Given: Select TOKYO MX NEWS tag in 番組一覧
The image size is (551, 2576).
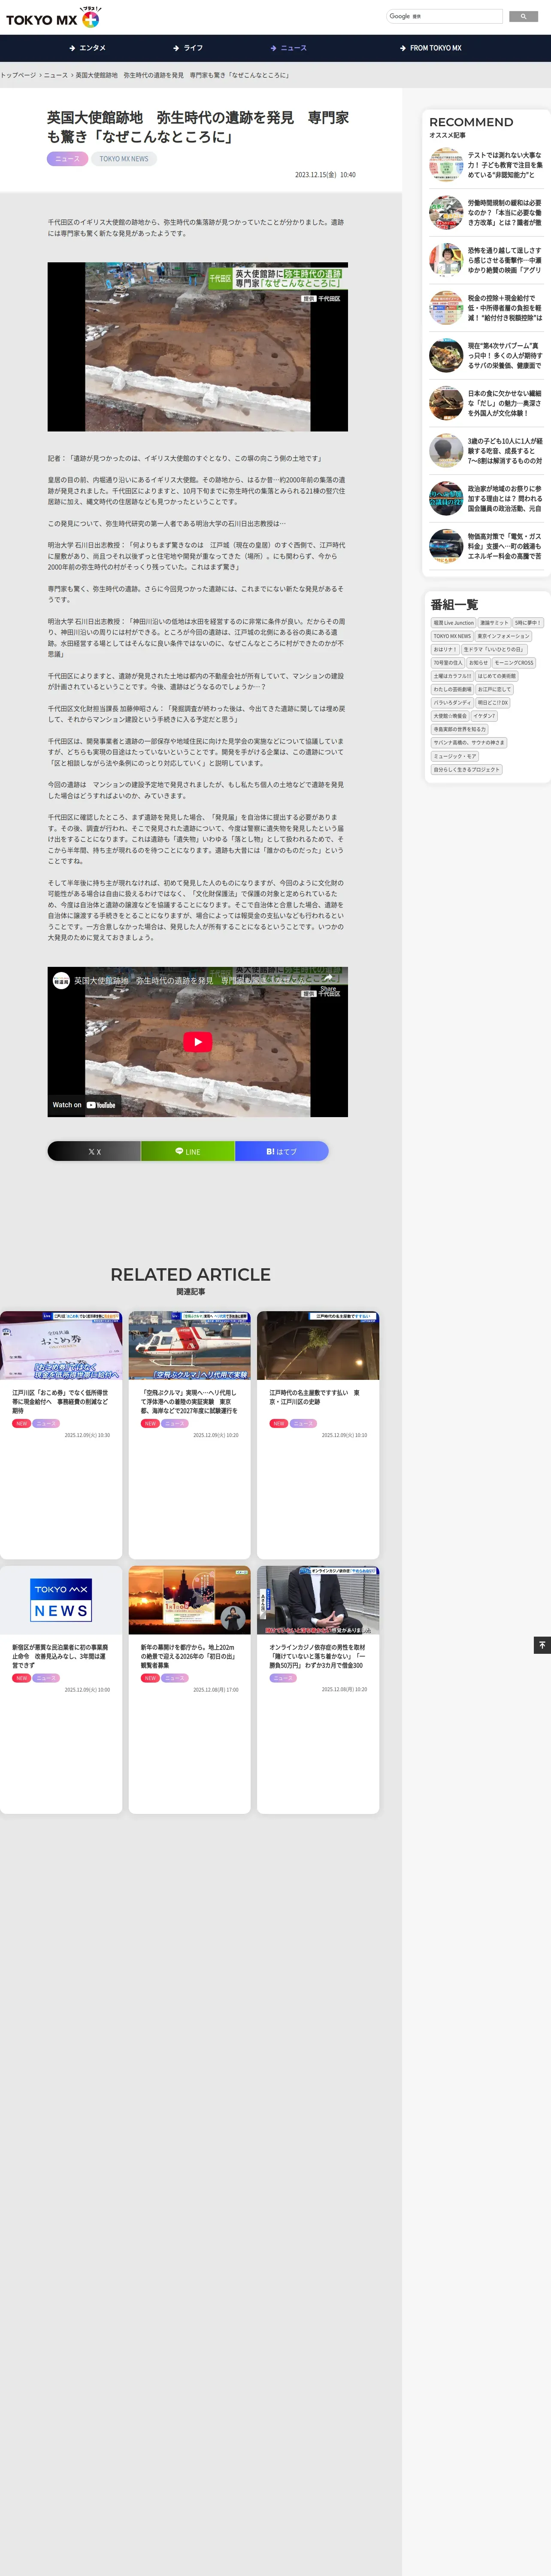Looking at the screenshot, I should point(452,636).
